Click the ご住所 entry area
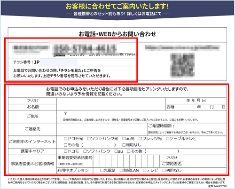This screenshot has width=235, height=189. (141, 117)
